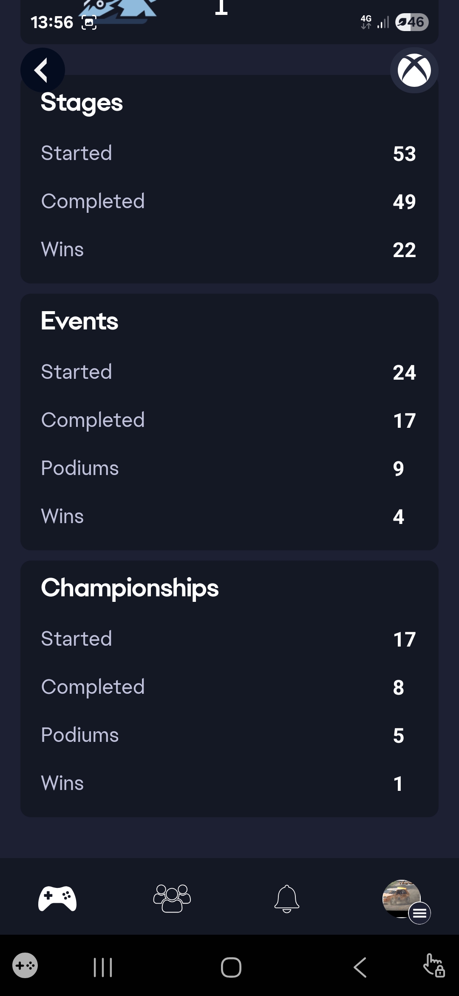Image resolution: width=459 pixels, height=996 pixels.
Task: Tap the battery indicator showing 46
Action: 411,22
